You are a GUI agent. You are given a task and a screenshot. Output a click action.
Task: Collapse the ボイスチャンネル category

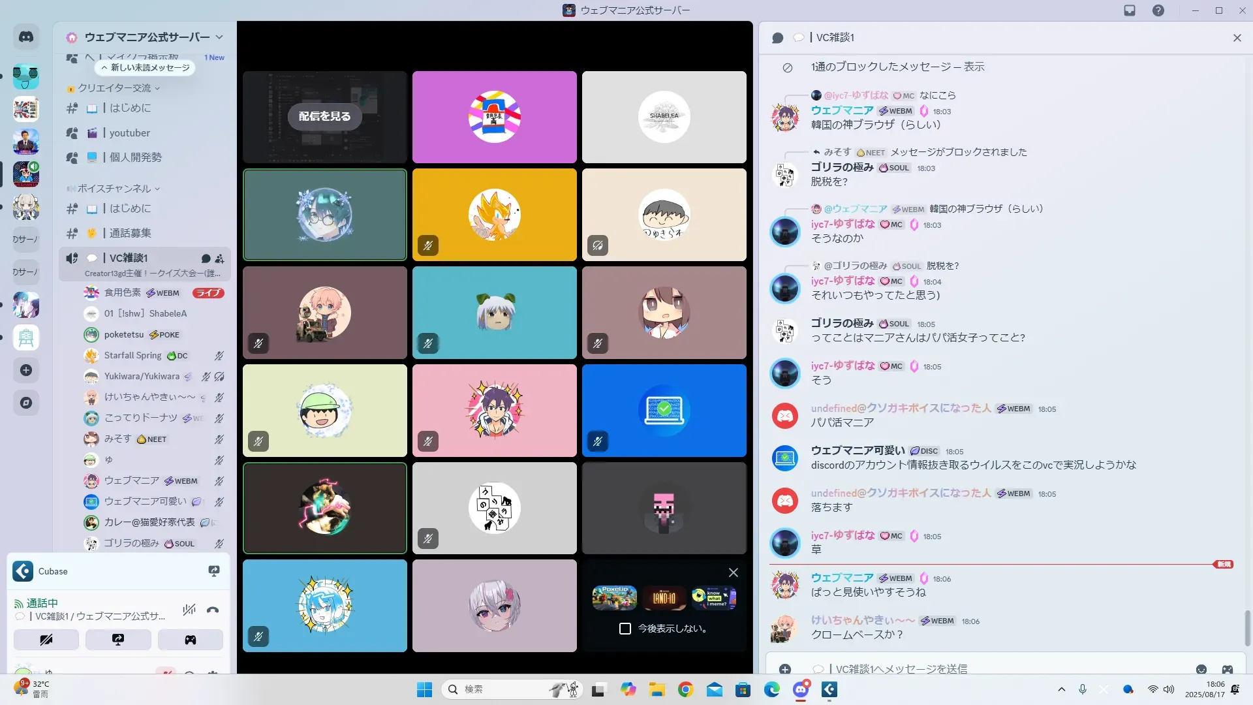pos(115,189)
